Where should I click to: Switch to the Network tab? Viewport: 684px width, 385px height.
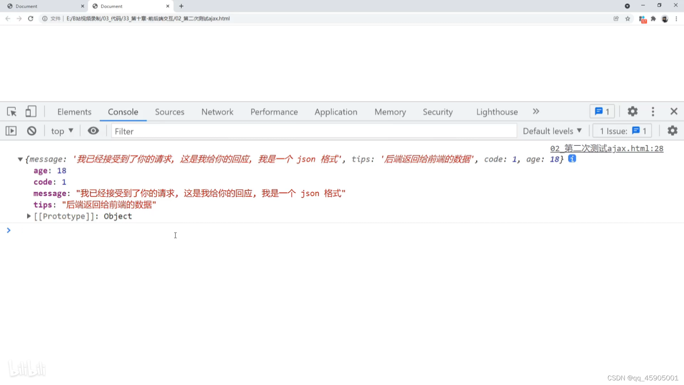point(217,112)
